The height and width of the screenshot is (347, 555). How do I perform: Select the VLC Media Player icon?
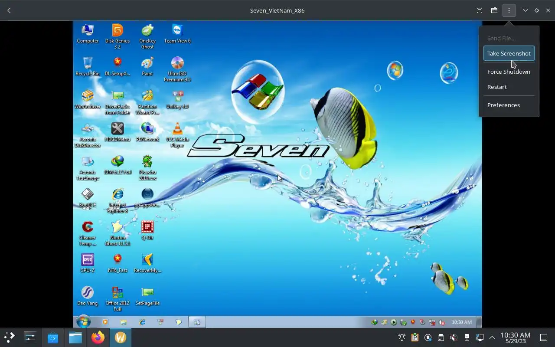click(177, 135)
